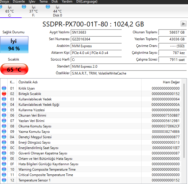The width and height of the screenshot is (188, 184).
Task: Open the Disk menu
Action: click(55, 1)
